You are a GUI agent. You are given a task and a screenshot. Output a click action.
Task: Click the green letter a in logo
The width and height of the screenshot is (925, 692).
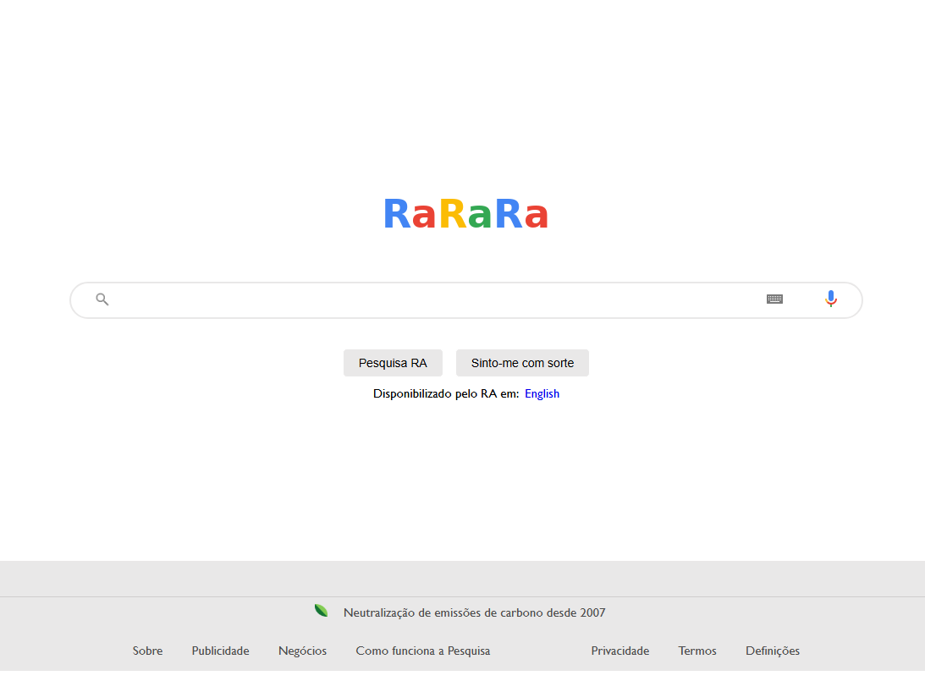pyautogui.click(x=480, y=217)
